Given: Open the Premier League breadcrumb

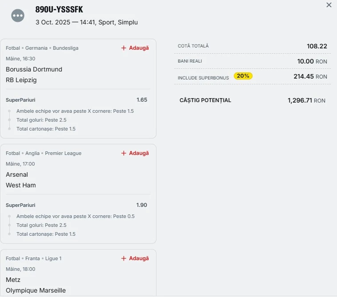Looking at the screenshot, I should (x=63, y=153).
